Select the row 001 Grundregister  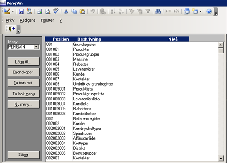131,45
